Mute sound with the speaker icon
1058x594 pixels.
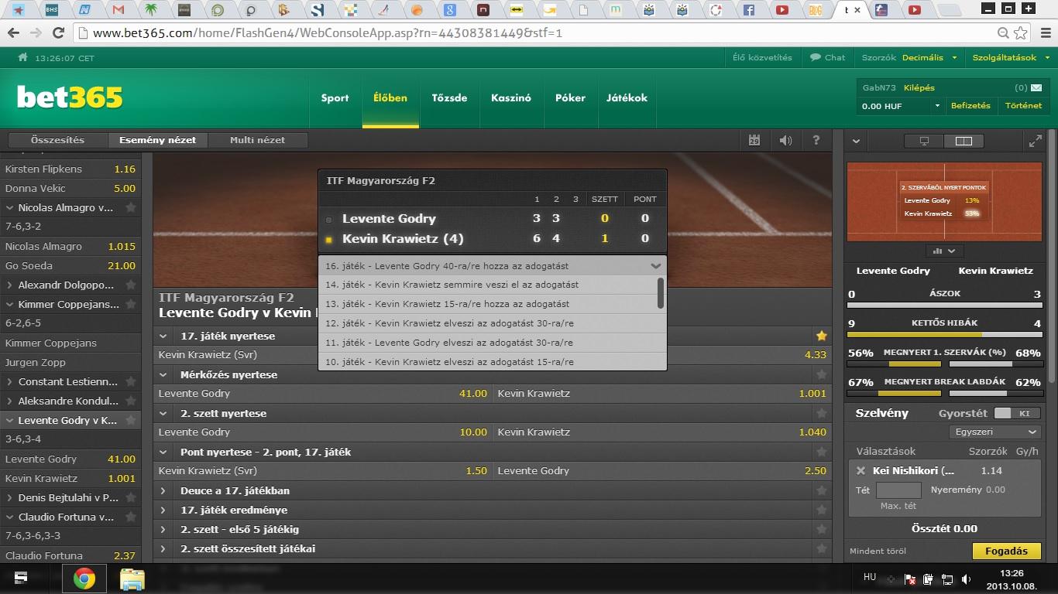click(785, 140)
